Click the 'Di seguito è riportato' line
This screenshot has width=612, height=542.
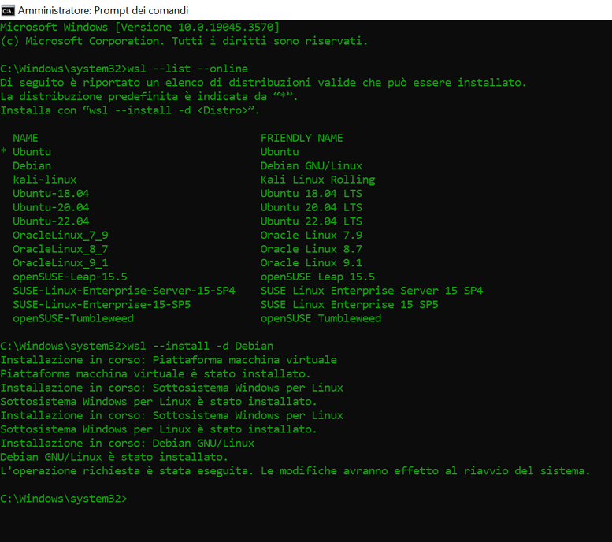click(263, 83)
